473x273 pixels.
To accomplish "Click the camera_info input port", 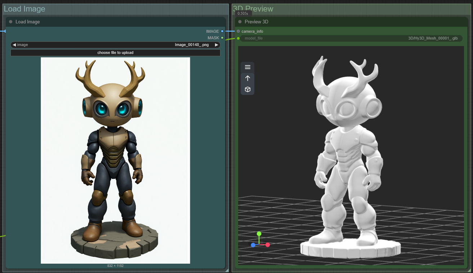I will (x=238, y=31).
